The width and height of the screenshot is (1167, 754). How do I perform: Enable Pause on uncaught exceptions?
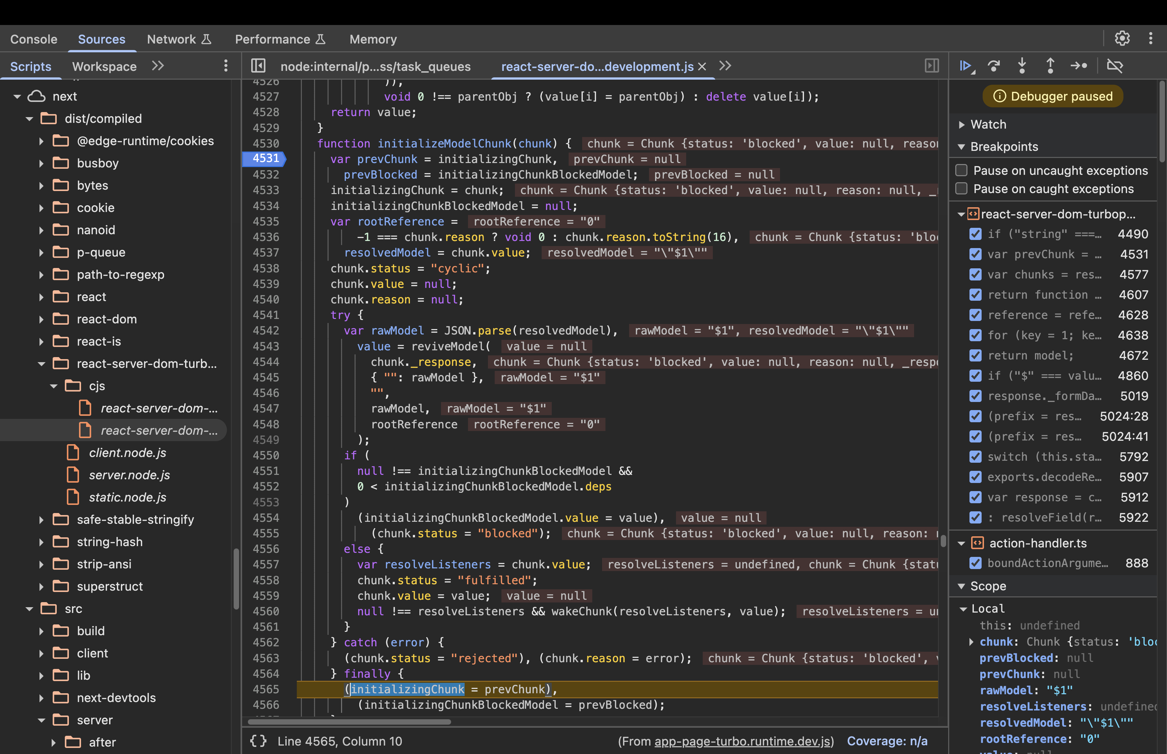(x=962, y=170)
